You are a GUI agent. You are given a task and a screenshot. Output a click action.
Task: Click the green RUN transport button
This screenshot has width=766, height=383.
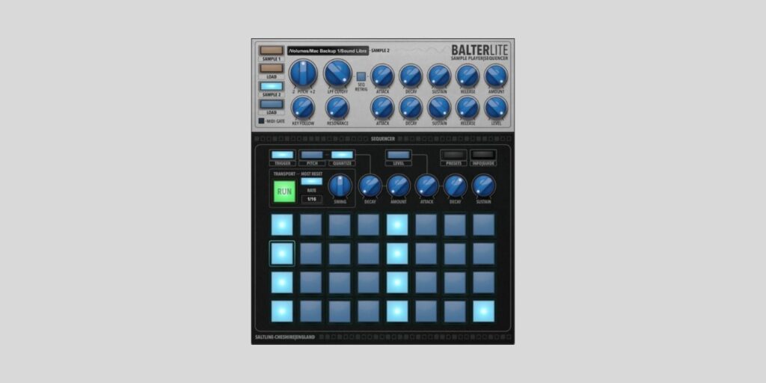click(284, 191)
